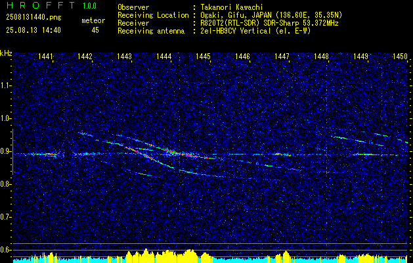Click the HROFFT program title
This screenshot has height=263, width=413.
41,5
